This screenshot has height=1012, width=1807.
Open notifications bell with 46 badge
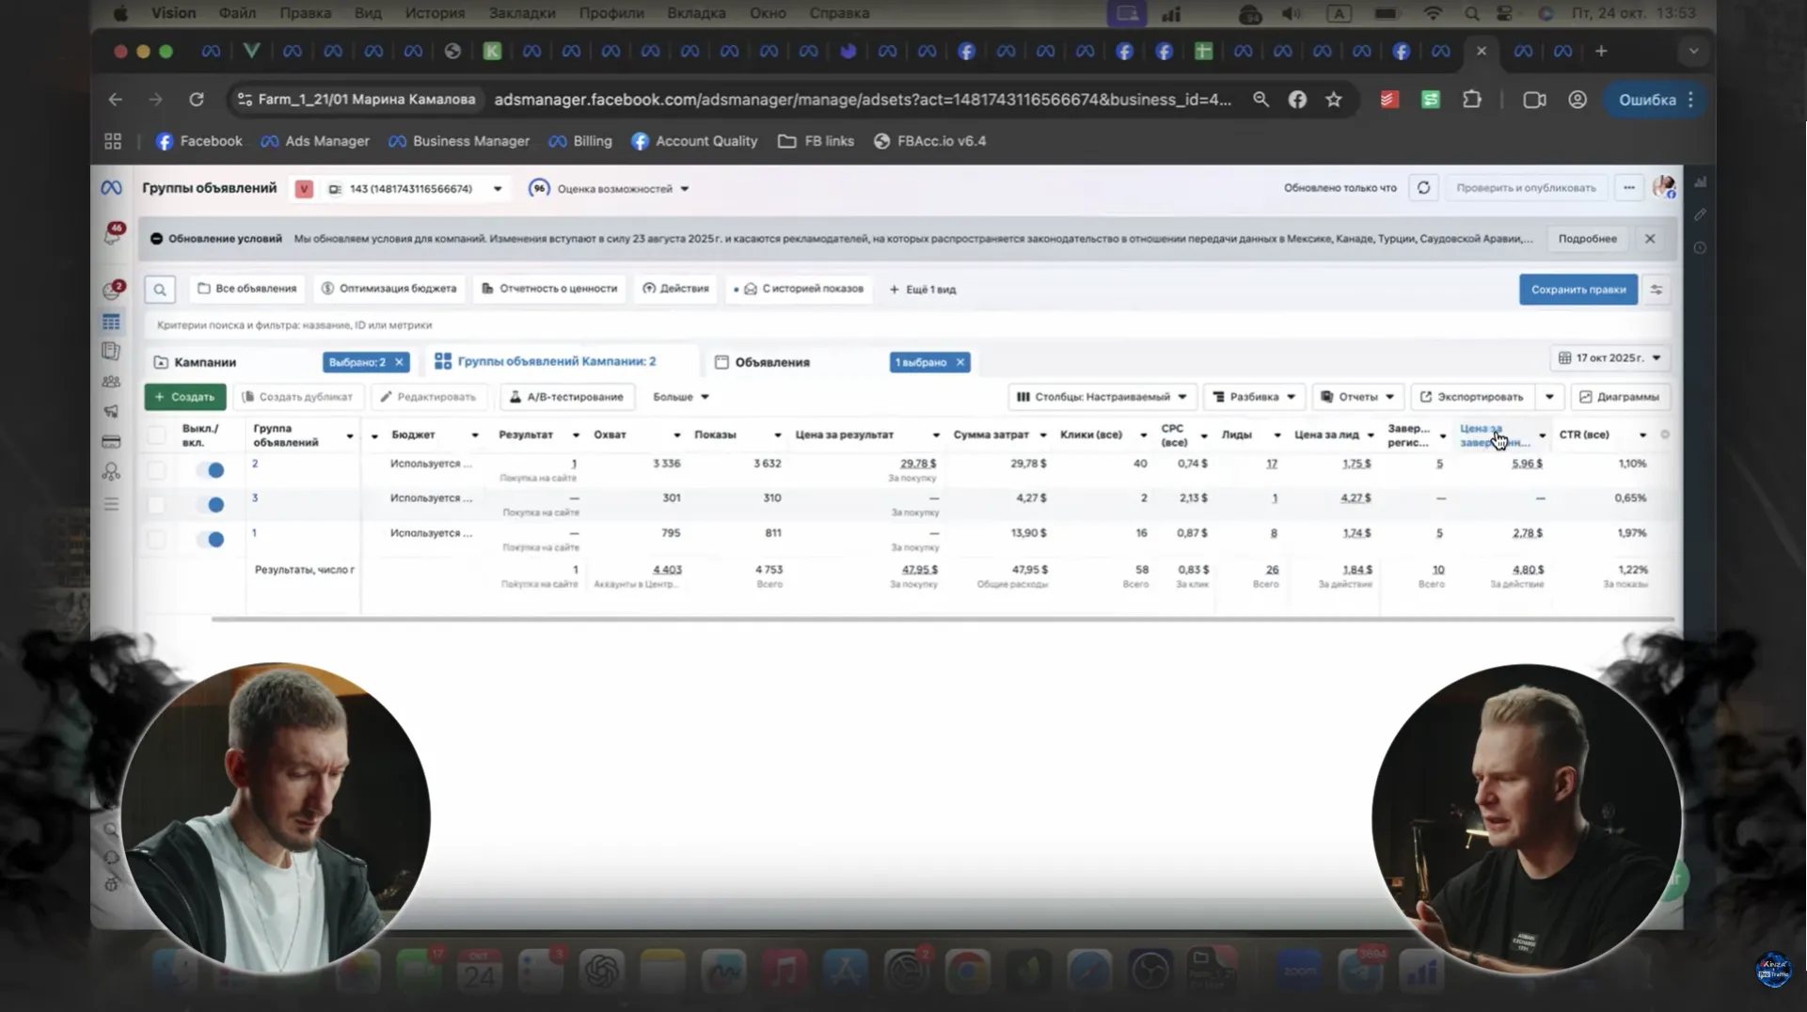pyautogui.click(x=112, y=234)
